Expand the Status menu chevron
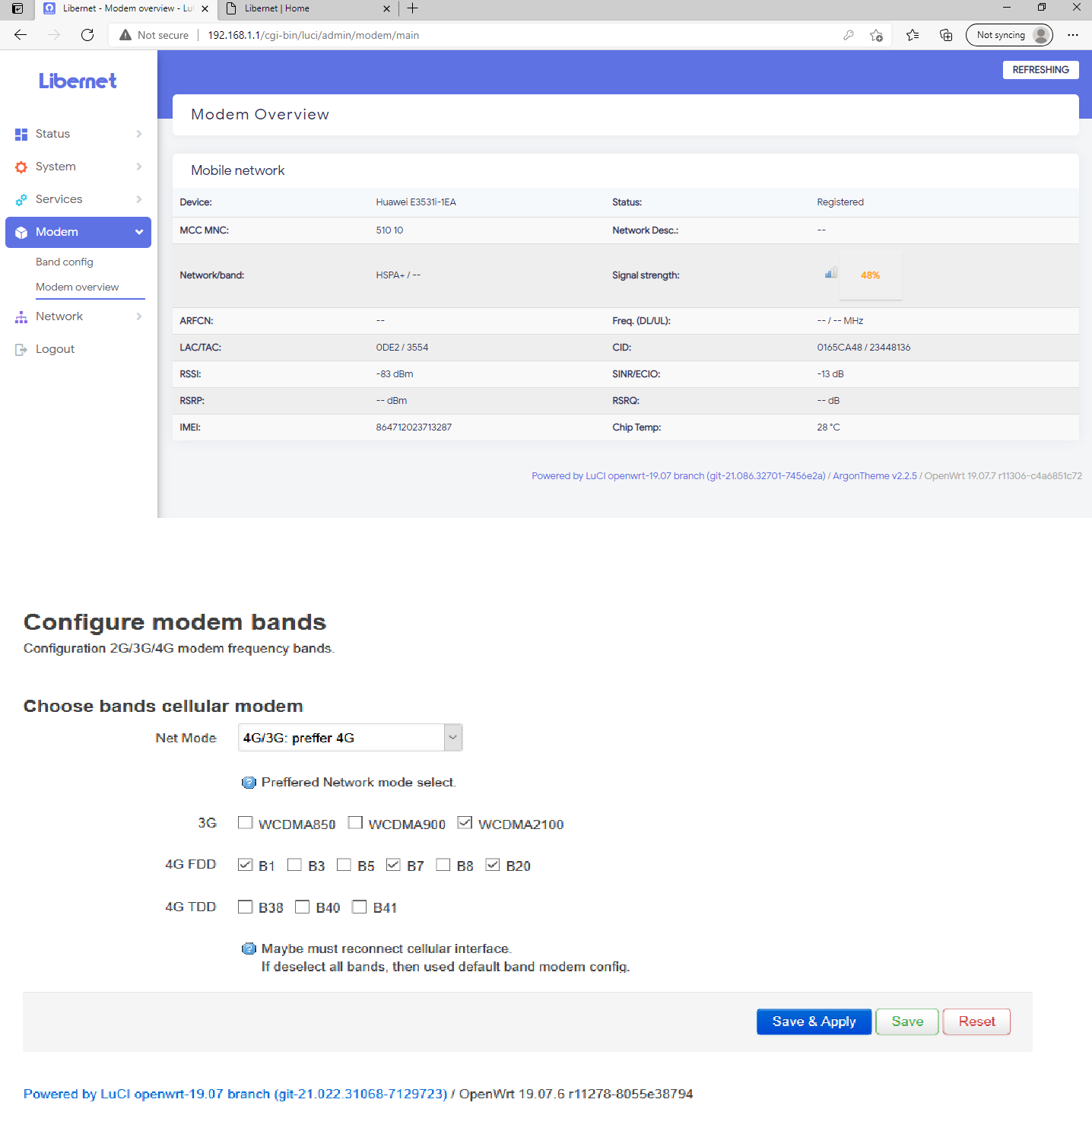The height and width of the screenshot is (1147, 1092). [139, 134]
